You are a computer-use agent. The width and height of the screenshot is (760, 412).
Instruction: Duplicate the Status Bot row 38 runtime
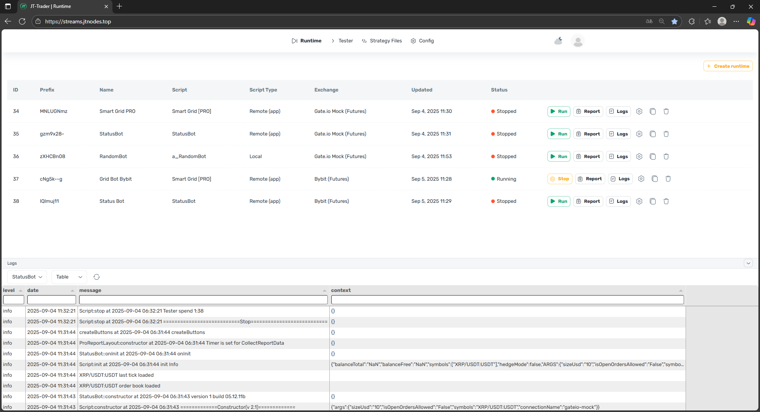[x=652, y=201]
